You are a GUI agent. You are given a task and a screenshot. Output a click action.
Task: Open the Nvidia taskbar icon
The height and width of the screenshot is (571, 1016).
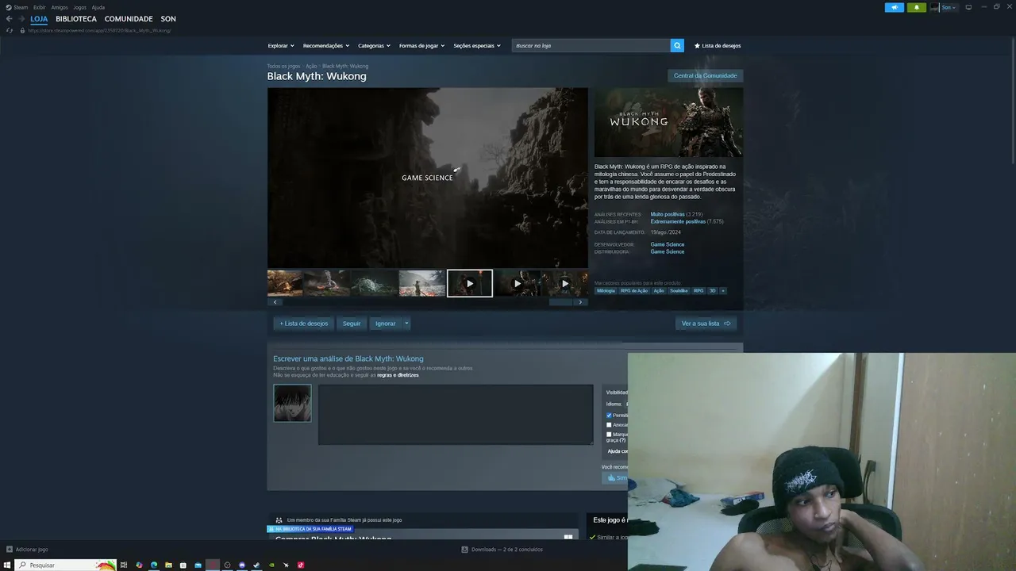271,565
